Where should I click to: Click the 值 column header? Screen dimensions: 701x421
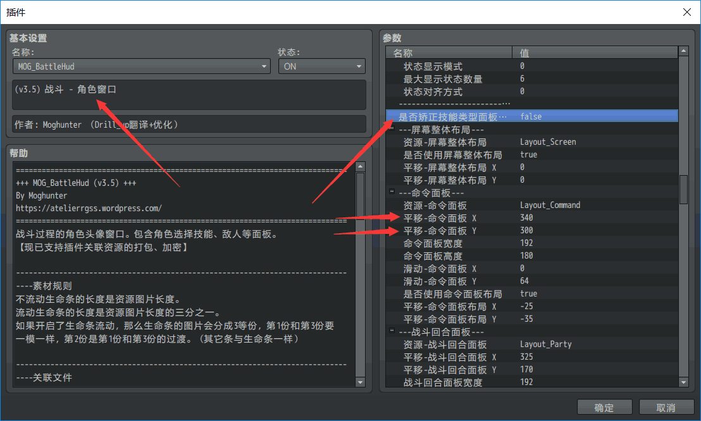click(595, 52)
